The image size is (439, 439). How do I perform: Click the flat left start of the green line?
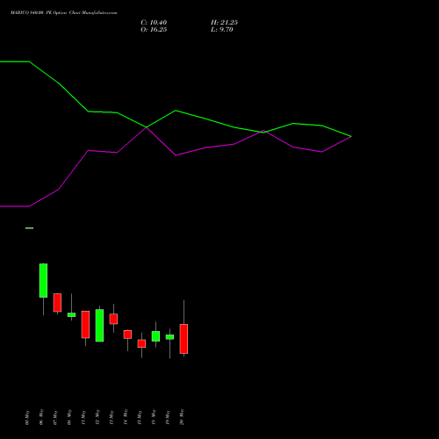(15, 61)
